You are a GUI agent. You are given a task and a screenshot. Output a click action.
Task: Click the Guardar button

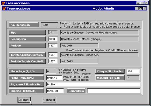click(24, 100)
